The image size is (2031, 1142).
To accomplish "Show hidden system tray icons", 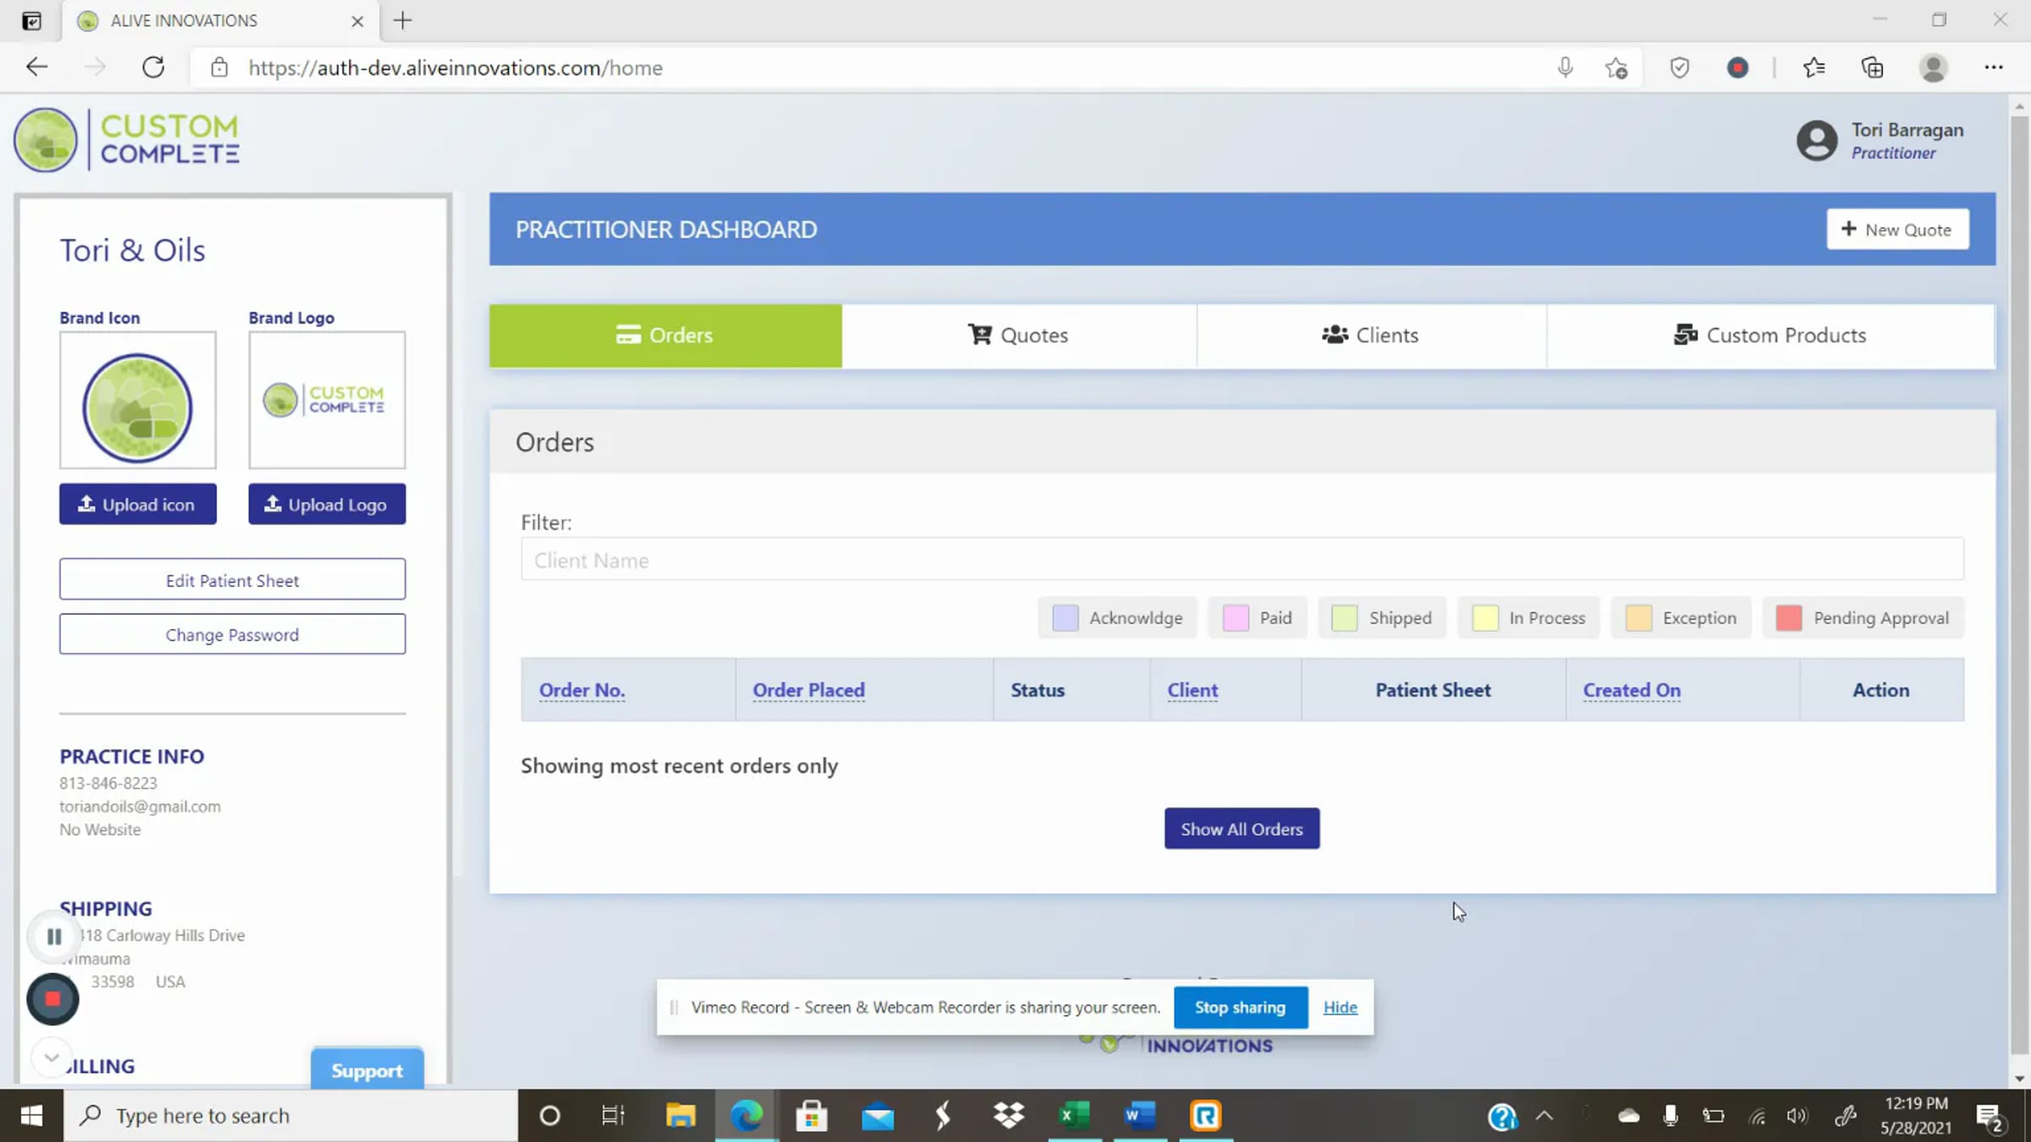I will [1544, 1116].
